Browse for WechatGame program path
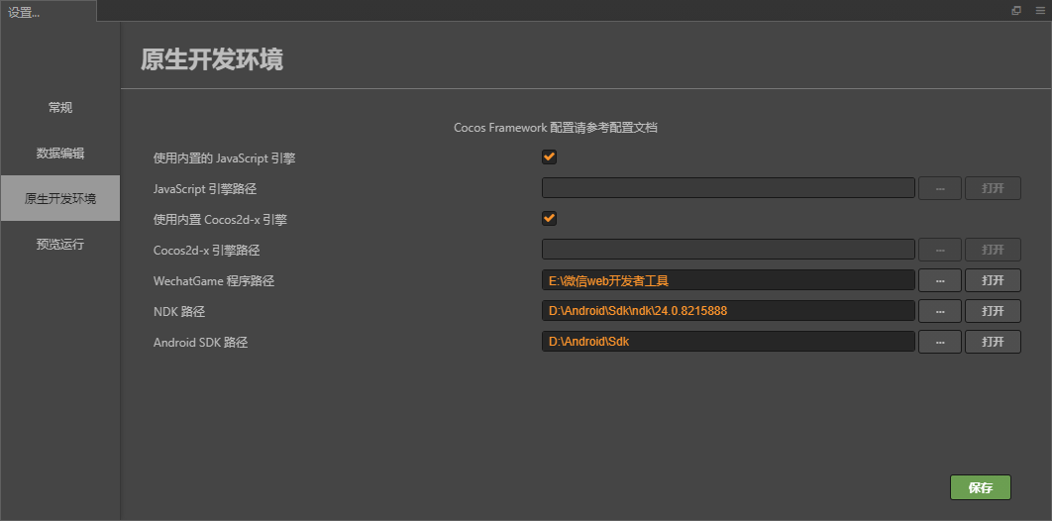Image resolution: width=1052 pixels, height=521 pixels. tap(940, 280)
